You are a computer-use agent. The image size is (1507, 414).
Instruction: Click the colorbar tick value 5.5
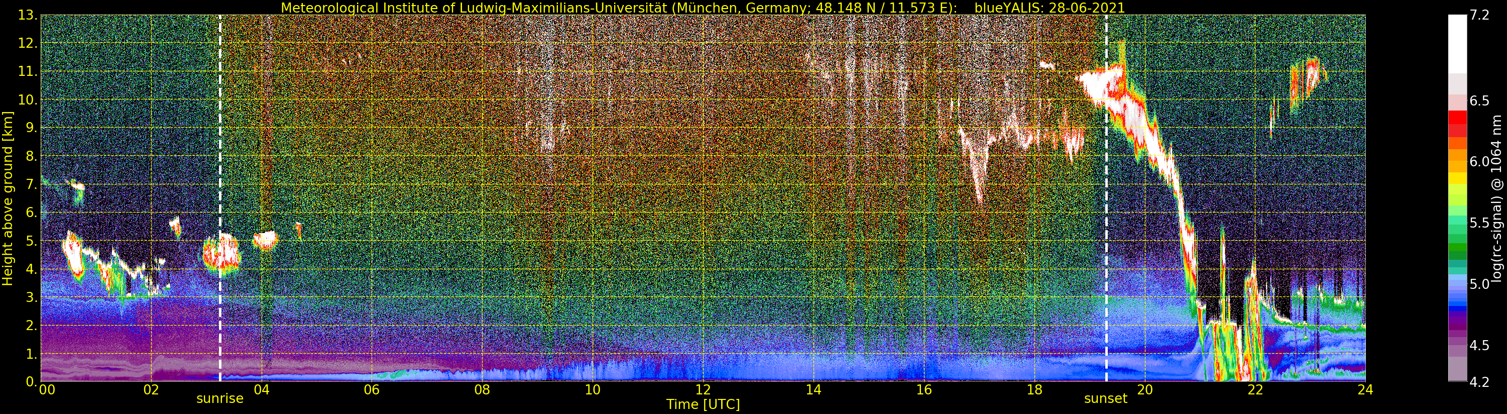(1479, 223)
